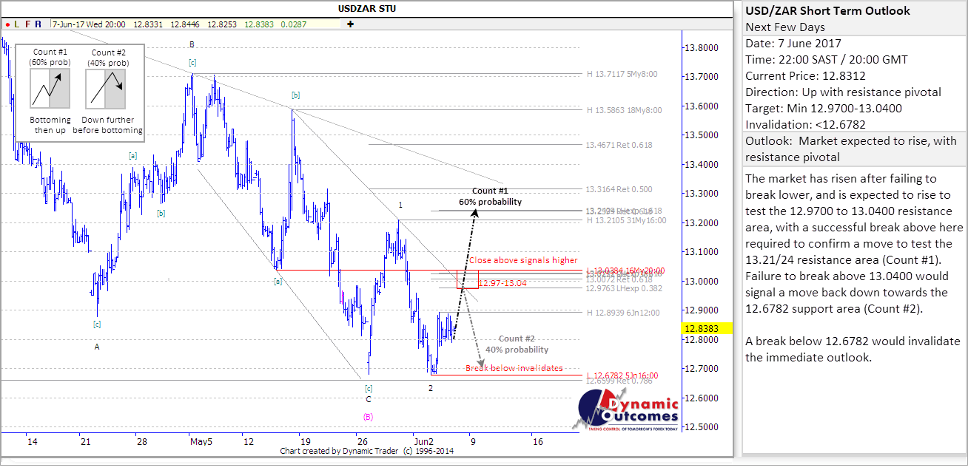This screenshot has height=476, width=968.
Task: Click the yellow 12.8383 current price tag
Action: point(708,328)
